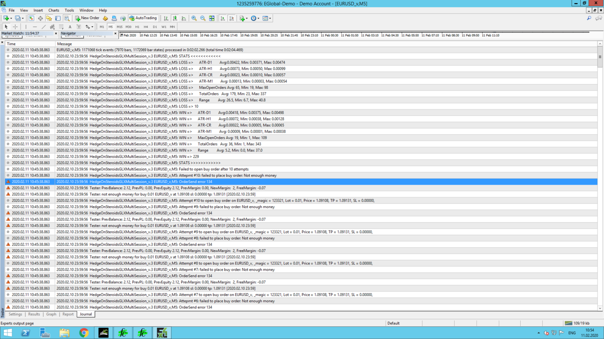Click the journal vertical scrollbar down arrow
604x339 pixels.
600,308
